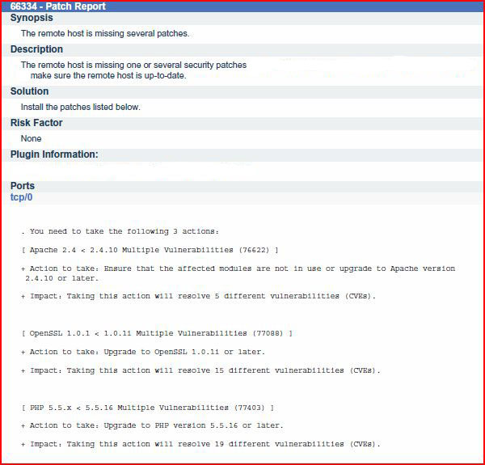Click 'resolve 5 different vulnerabilities' impact line
The image size is (485, 465).
[198, 296]
